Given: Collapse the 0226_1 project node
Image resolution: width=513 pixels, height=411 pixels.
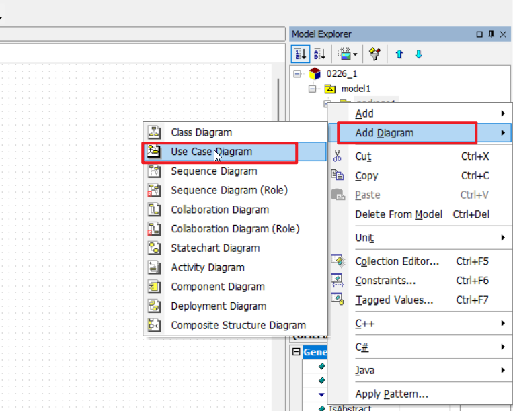Looking at the screenshot, I should (x=297, y=73).
